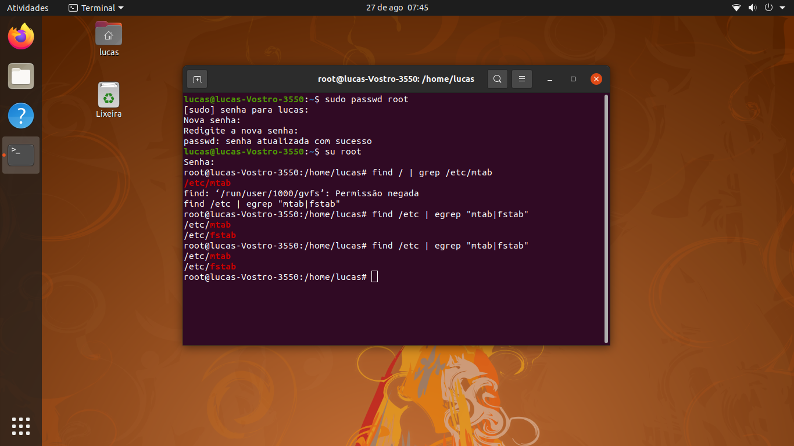Expand the system menu arrow
794x446 pixels.
[x=782, y=8]
